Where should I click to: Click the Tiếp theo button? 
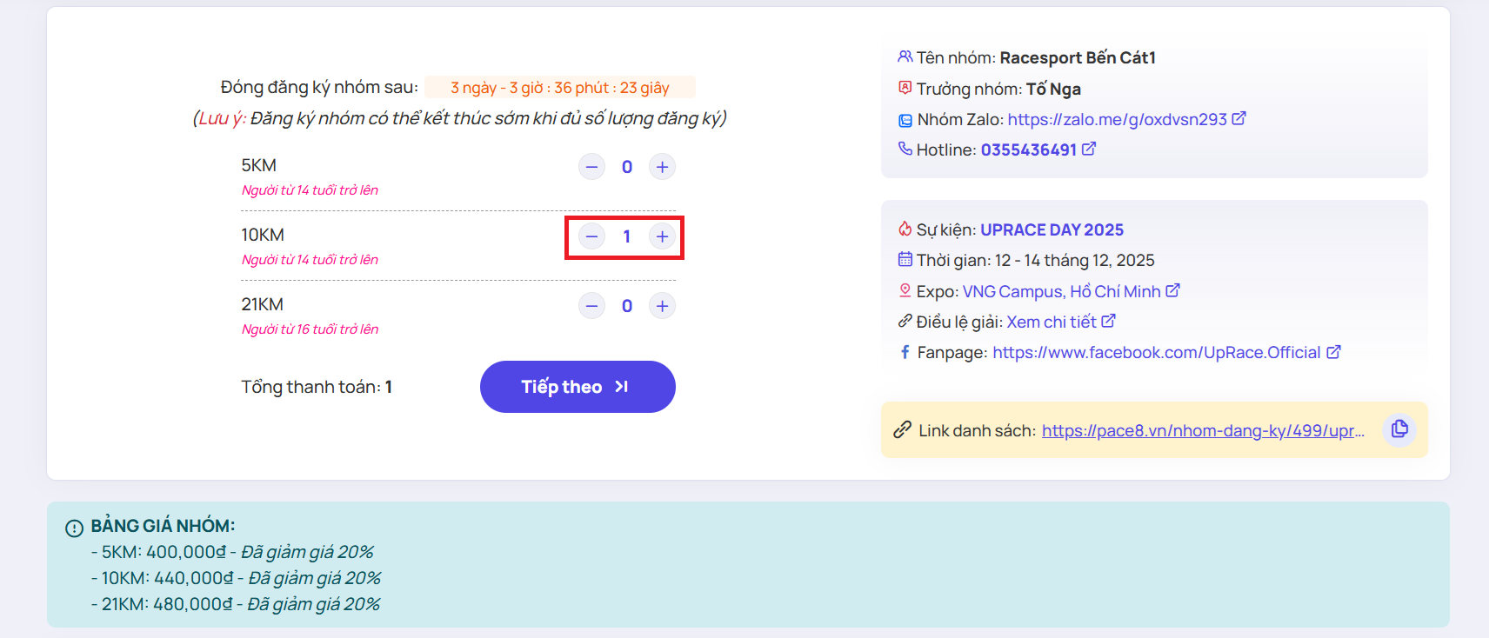point(578,387)
